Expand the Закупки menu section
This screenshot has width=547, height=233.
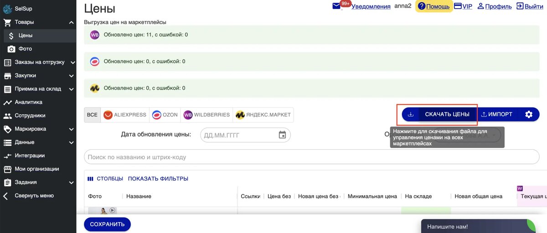click(72, 76)
